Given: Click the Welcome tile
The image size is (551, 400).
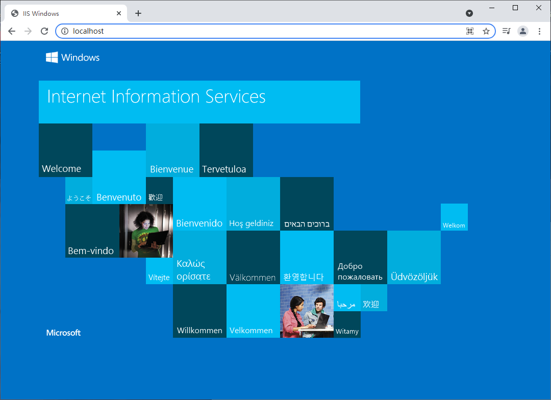Looking at the screenshot, I should (65, 150).
